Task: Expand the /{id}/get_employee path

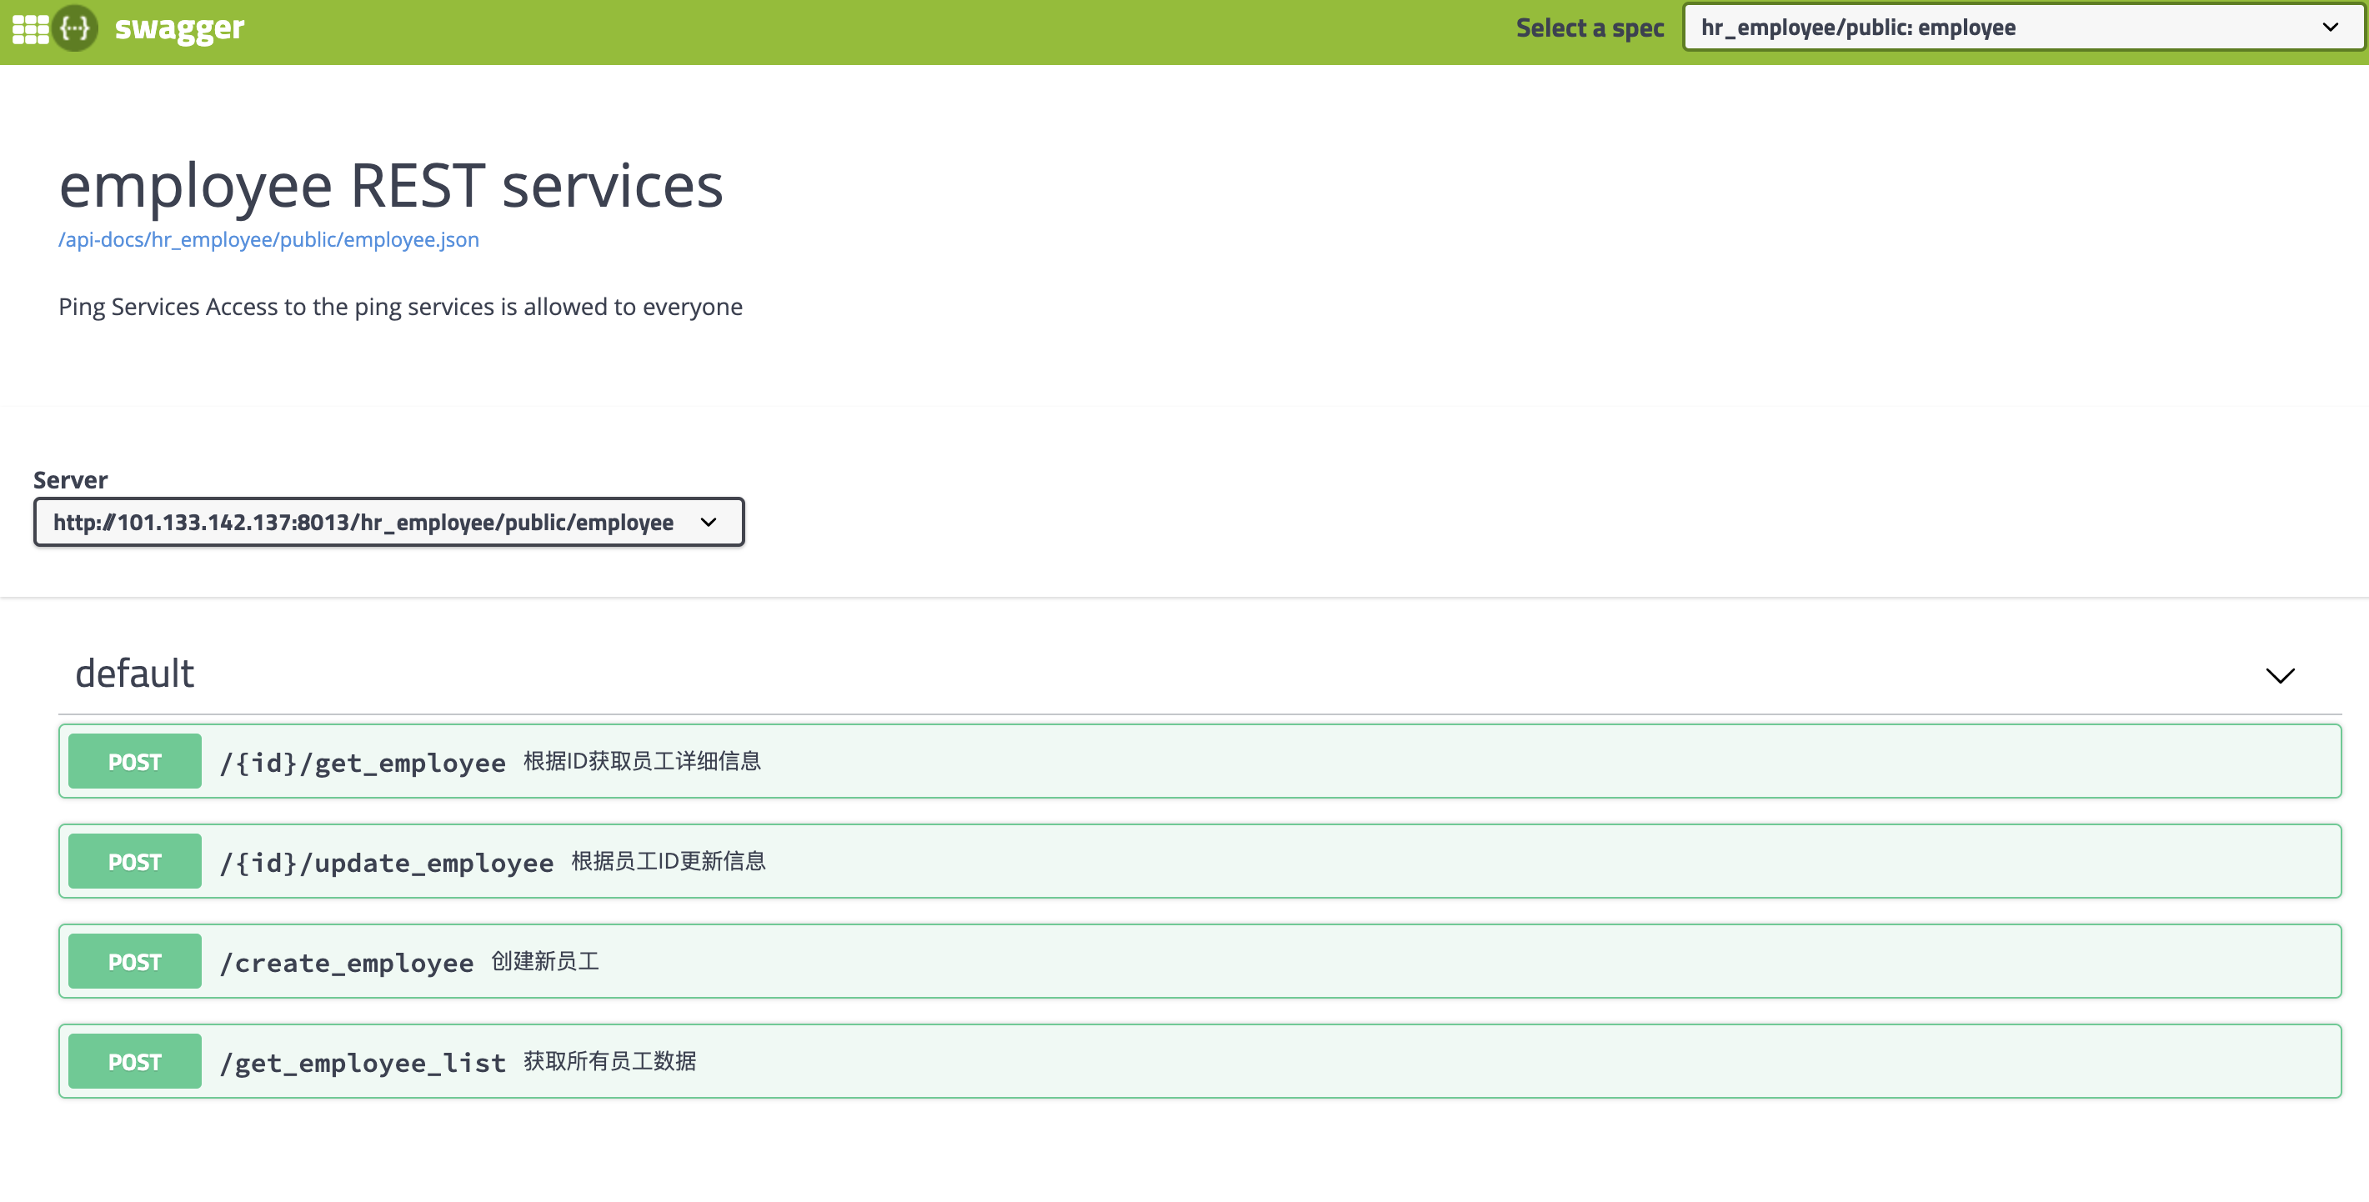Action: [x=363, y=763]
